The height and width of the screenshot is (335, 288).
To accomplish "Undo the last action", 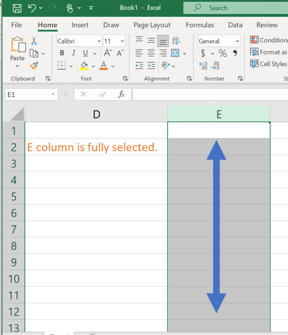I will pyautogui.click(x=32, y=8).
